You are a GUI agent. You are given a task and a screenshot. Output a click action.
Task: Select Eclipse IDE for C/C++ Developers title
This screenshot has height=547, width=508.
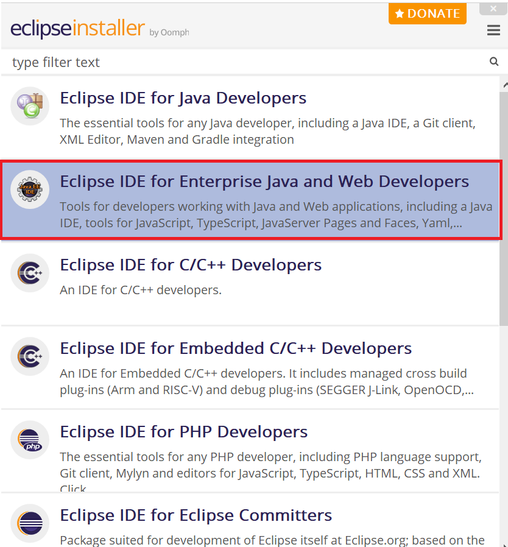pyautogui.click(x=191, y=265)
